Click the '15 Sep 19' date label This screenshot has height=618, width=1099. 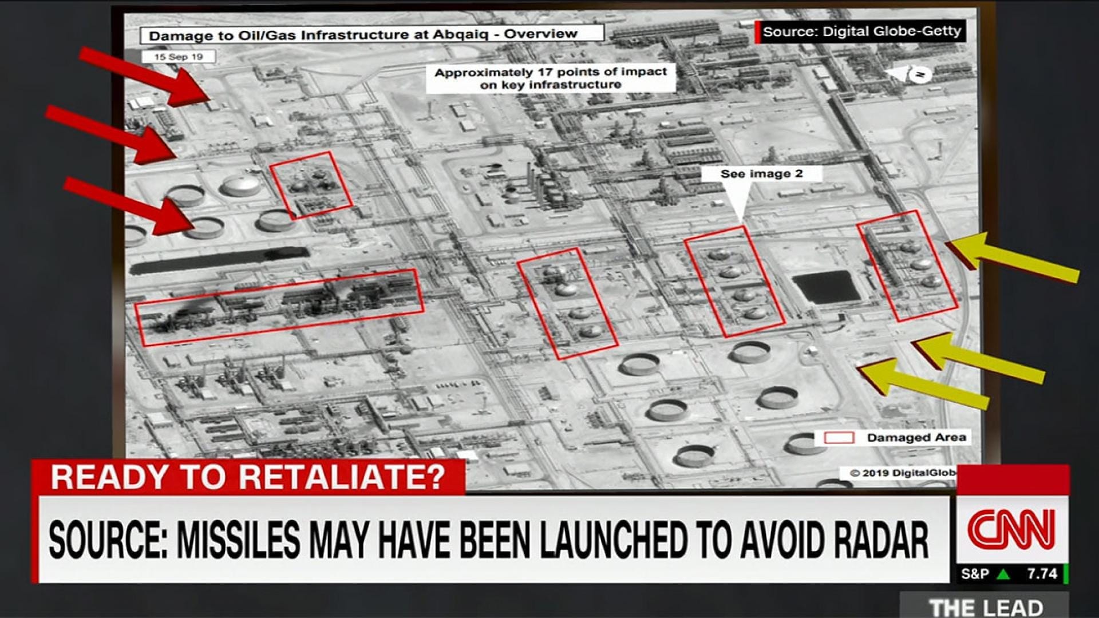point(179,57)
